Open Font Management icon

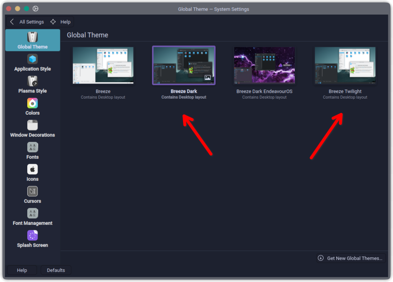pos(32,213)
